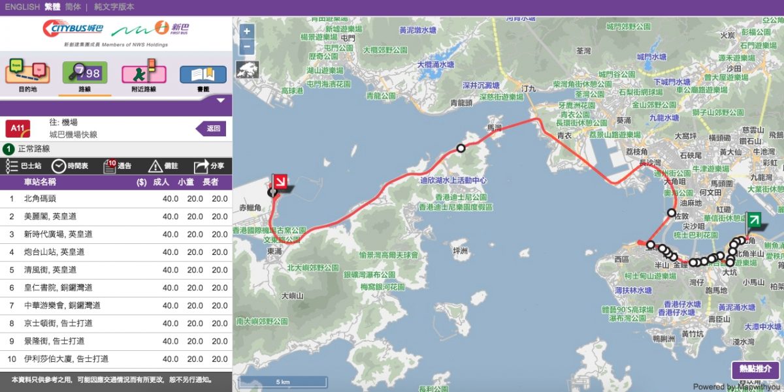Zoom out on the map

point(247,47)
